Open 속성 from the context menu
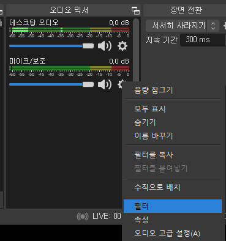 click(173, 220)
